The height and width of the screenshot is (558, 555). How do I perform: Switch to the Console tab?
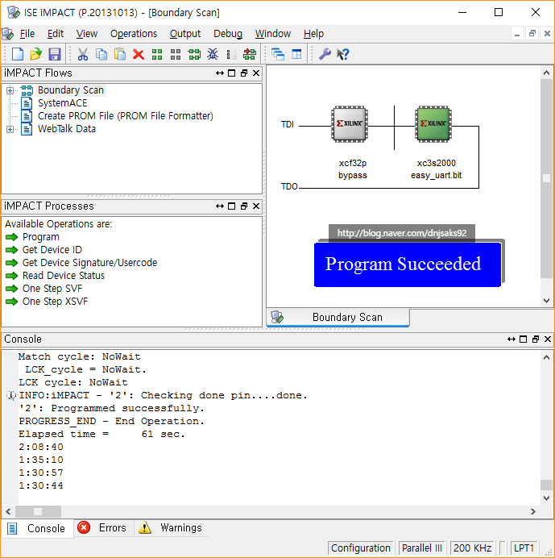pos(37,528)
